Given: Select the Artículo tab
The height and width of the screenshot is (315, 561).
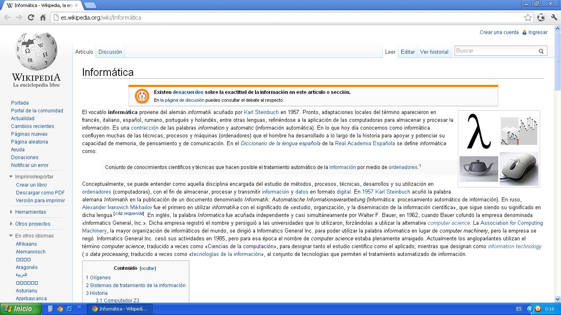Looking at the screenshot, I should (84, 52).
